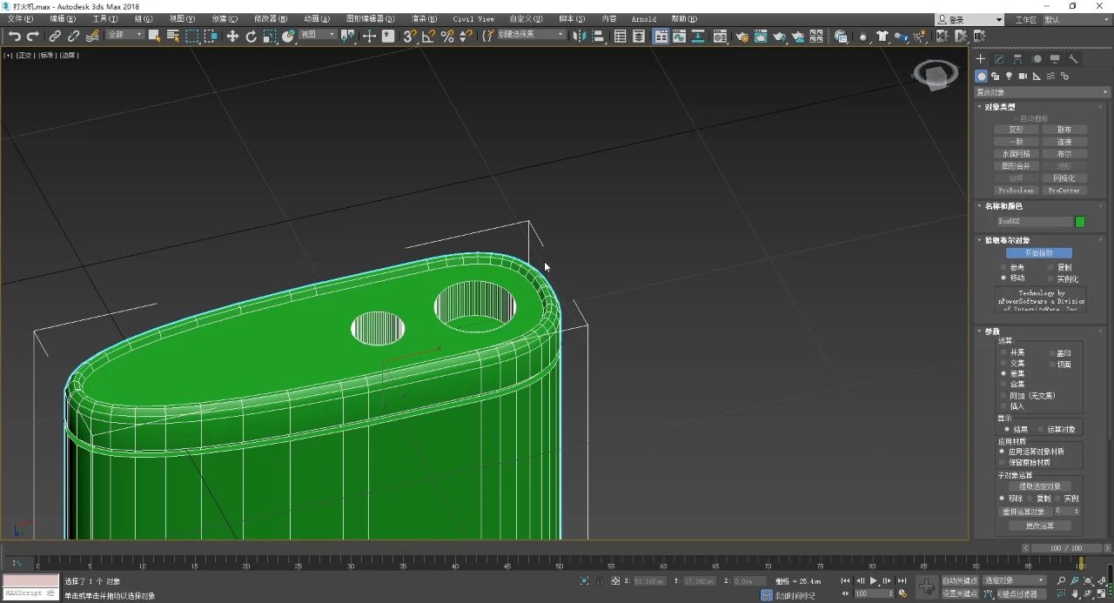1114x603 pixels.
Task: Choose the 交集 (Intersection) radio button
Action: click(1003, 364)
